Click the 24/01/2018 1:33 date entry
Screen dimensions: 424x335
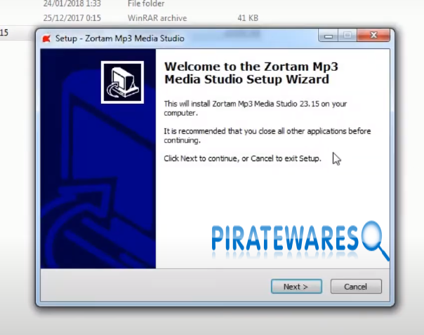[71, 4]
